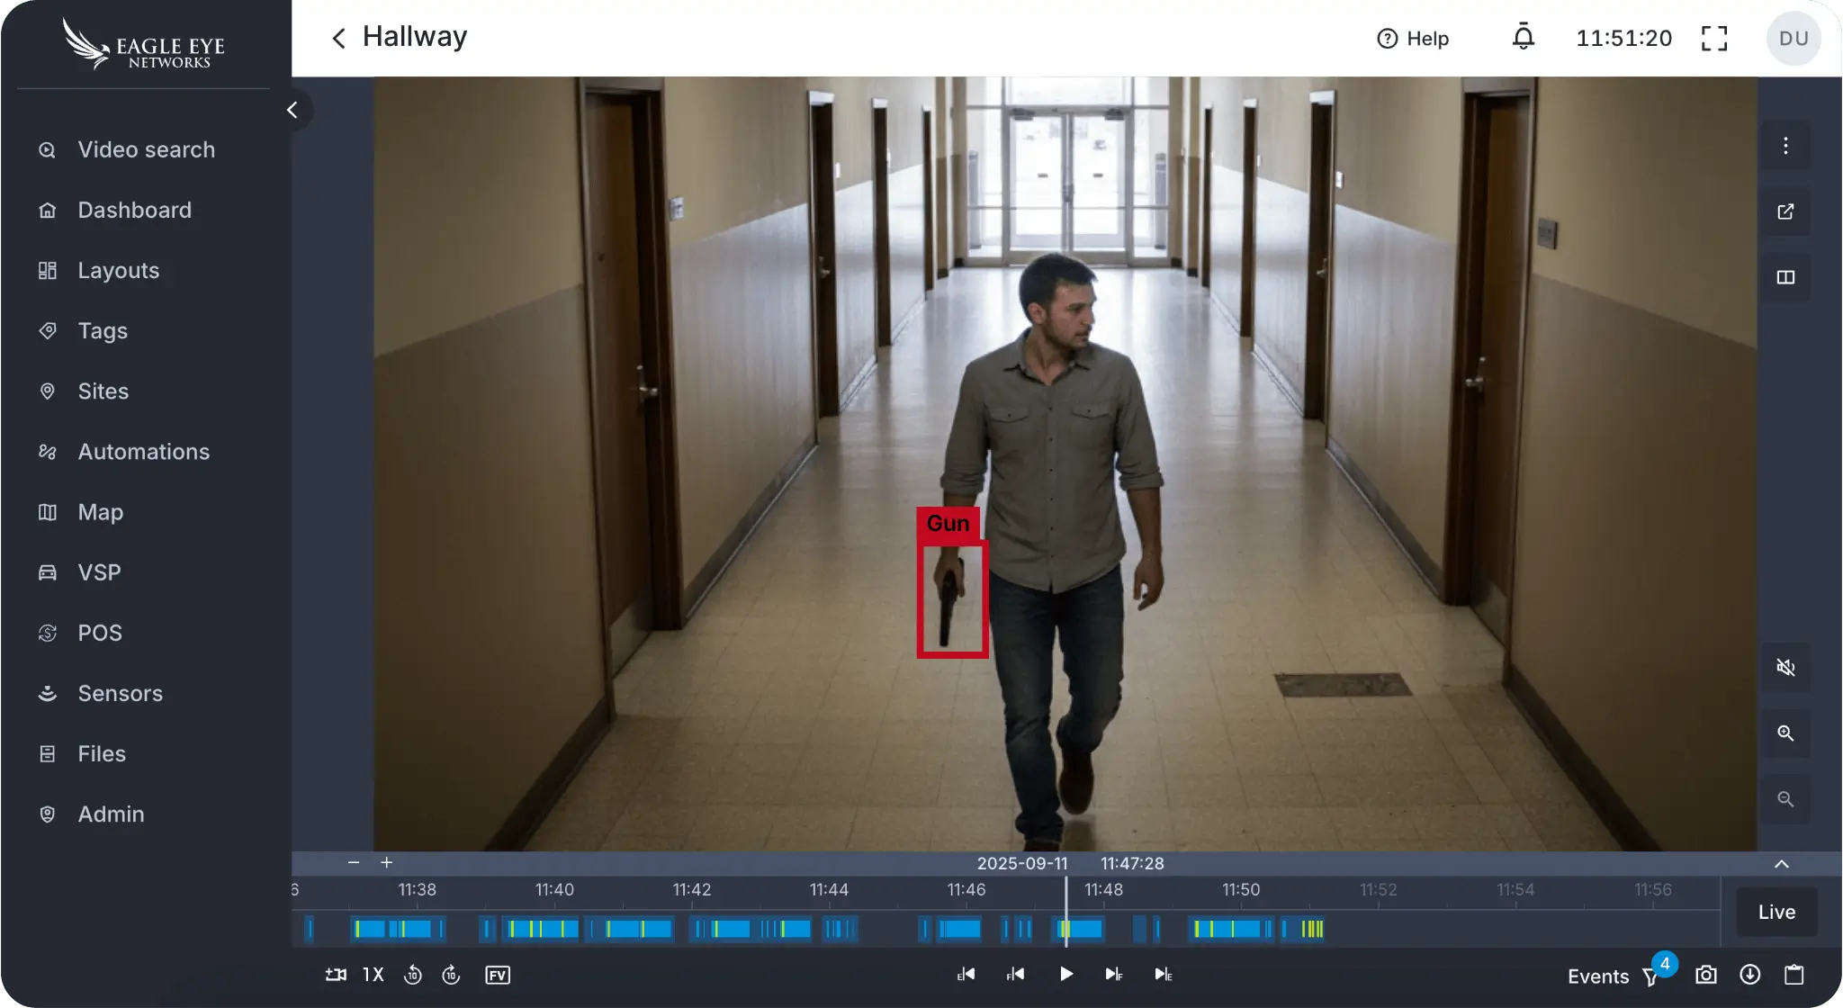Take a snapshot with the camera icon
The image size is (1843, 1008).
click(1705, 974)
